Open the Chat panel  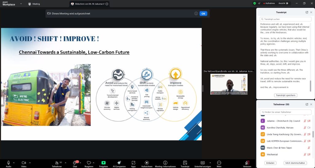click(x=75, y=163)
